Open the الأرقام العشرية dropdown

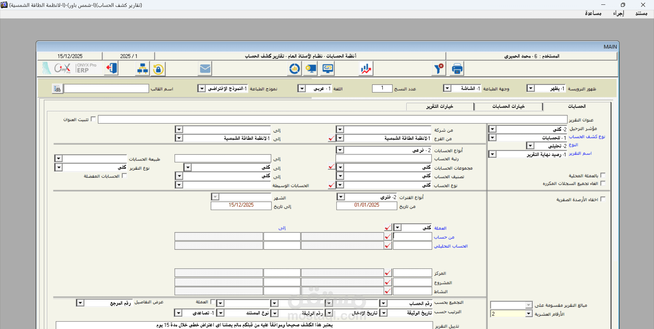pos(529,314)
